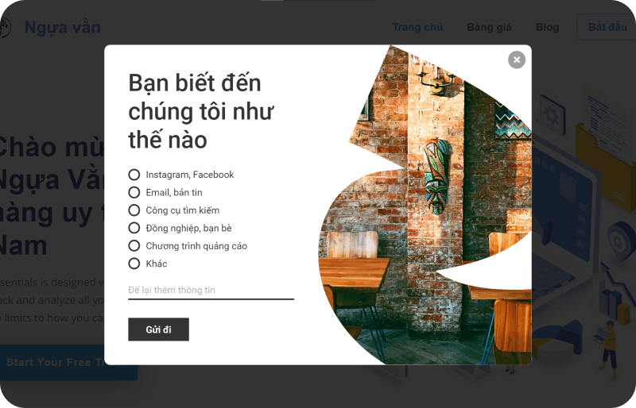Screen dimensions: 636x408
Task: Close the survey popup with X icon
Action: coord(516,60)
